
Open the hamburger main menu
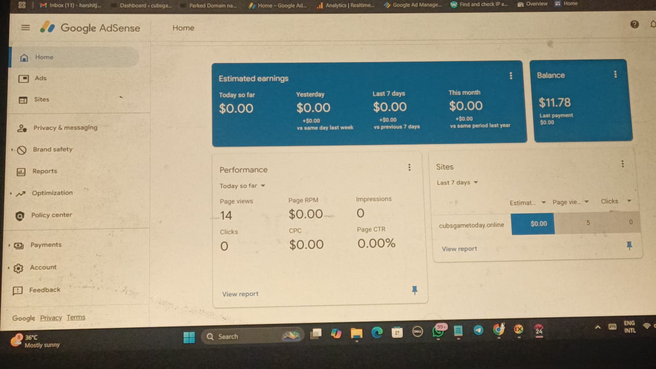25,28
